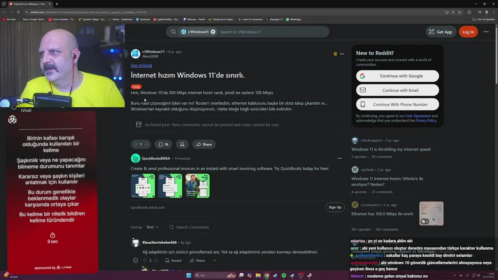Remove the r/Windows11 search filter chip
This screenshot has height=280, width=498.
(x=213, y=32)
